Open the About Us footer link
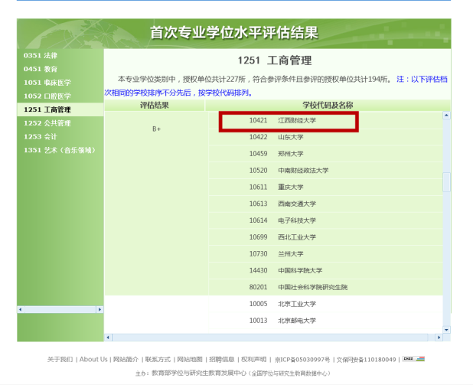This screenshot has height=385, width=473. [x=93, y=359]
